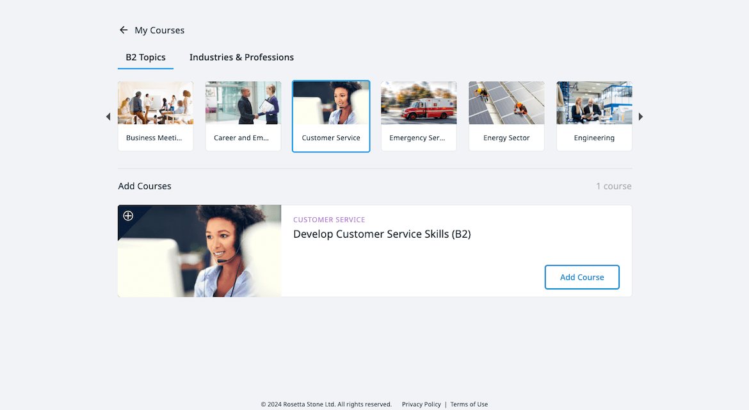Open the Terms of Use link
Viewport: 749px width, 410px height.
[469, 404]
